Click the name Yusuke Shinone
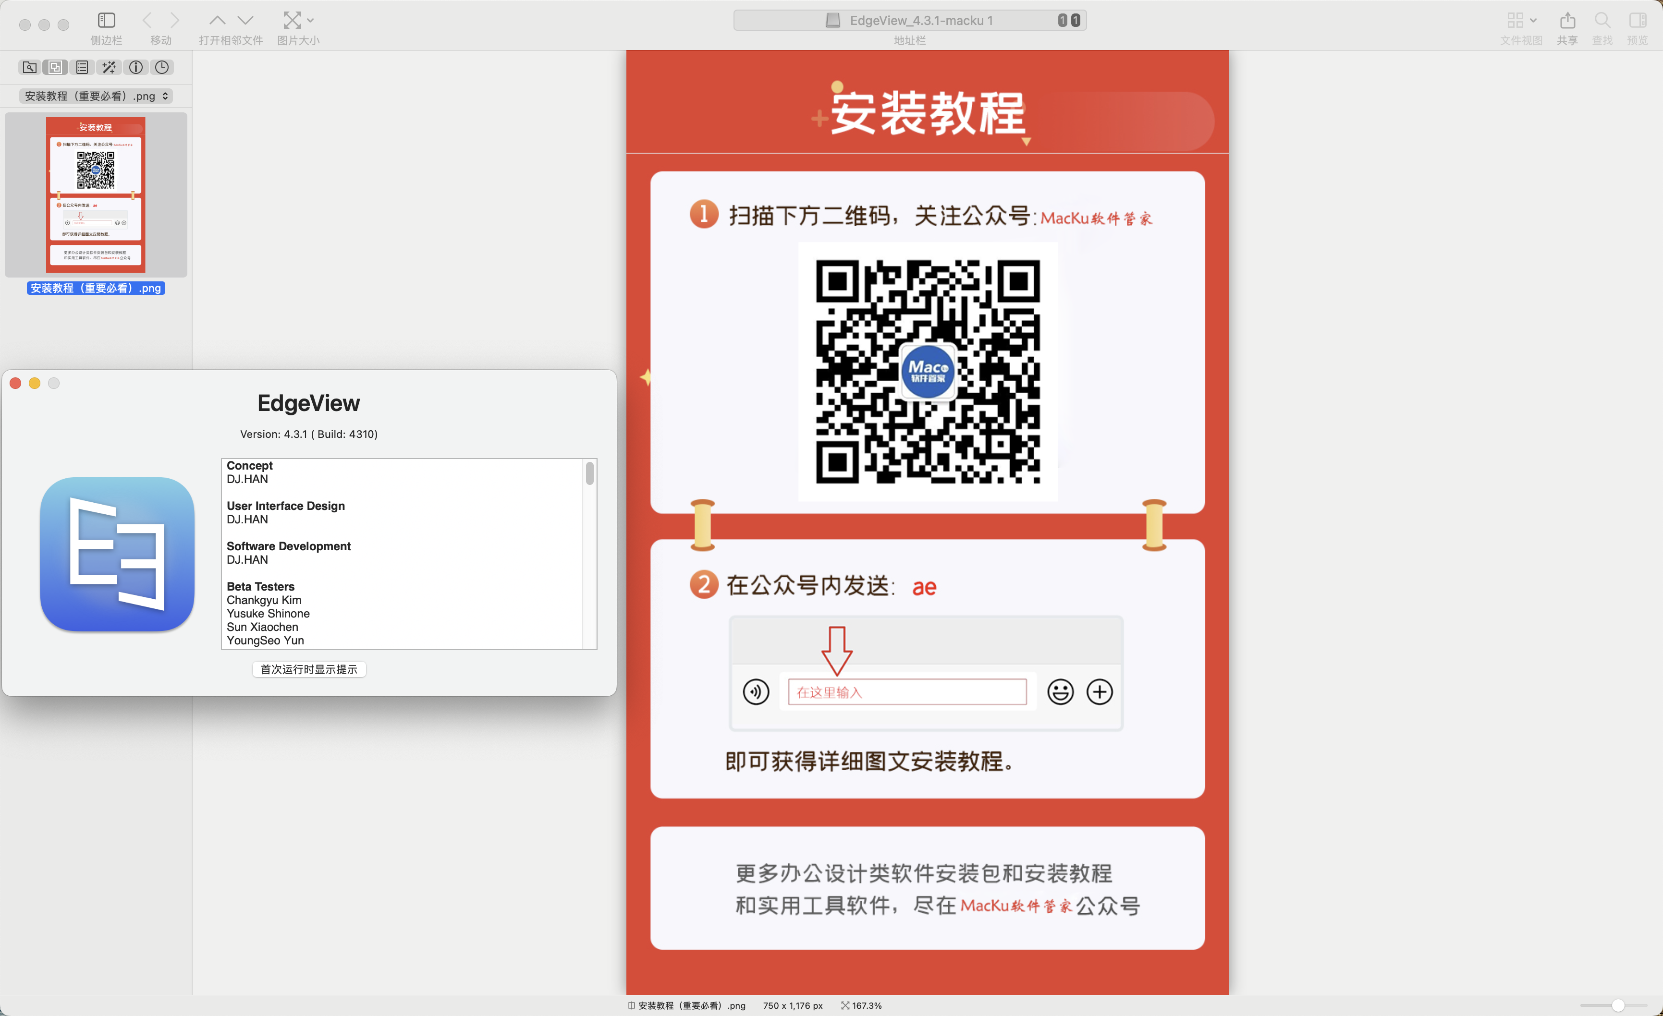1663x1016 pixels. (268, 614)
